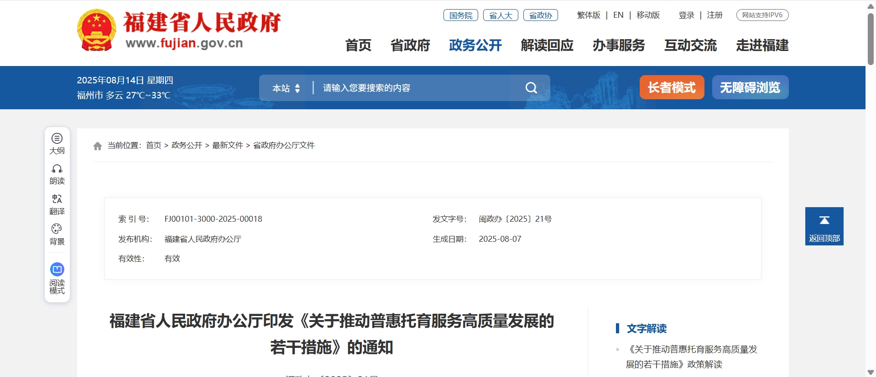Image resolution: width=876 pixels, height=377 pixels.
Task: Toggle 长者模式 elder mode
Action: click(672, 87)
